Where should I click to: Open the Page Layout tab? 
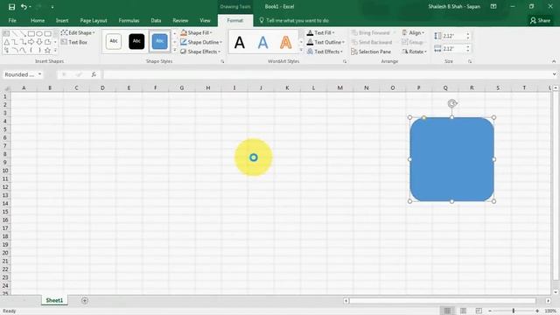click(x=94, y=20)
